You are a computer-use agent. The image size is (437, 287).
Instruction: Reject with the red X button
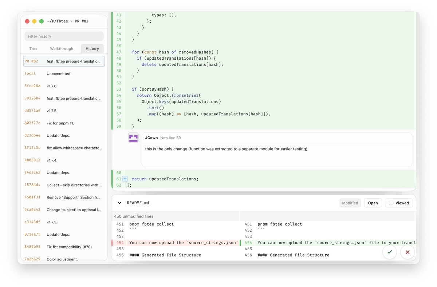tap(408, 252)
